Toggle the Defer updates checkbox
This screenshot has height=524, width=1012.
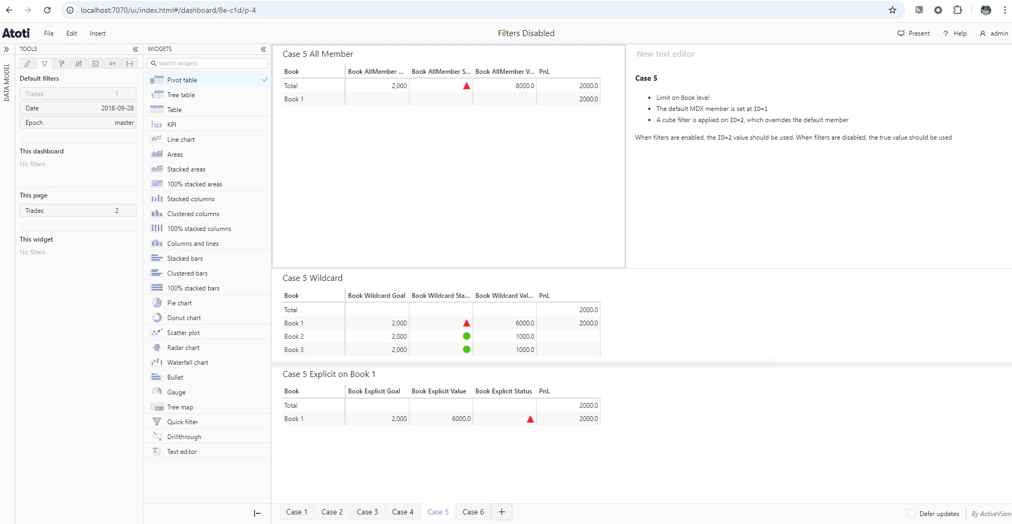click(x=912, y=513)
